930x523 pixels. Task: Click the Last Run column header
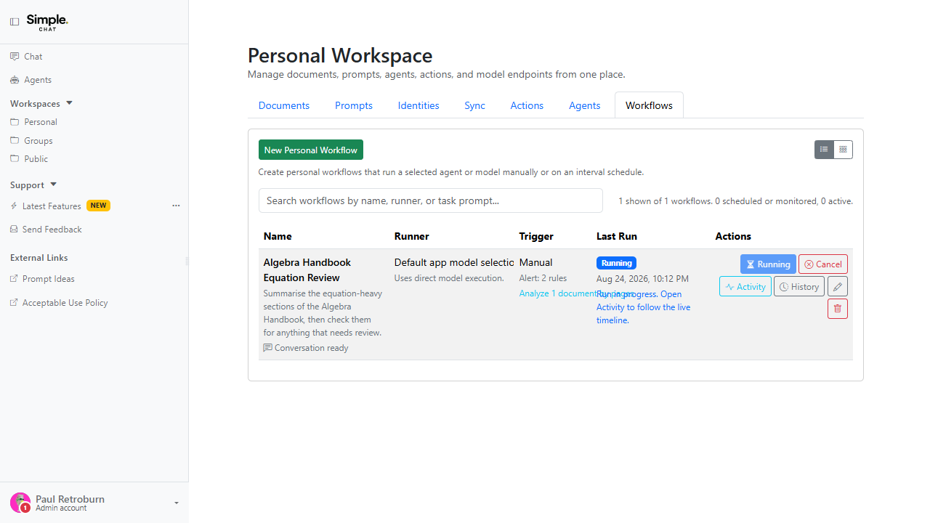[x=617, y=236]
